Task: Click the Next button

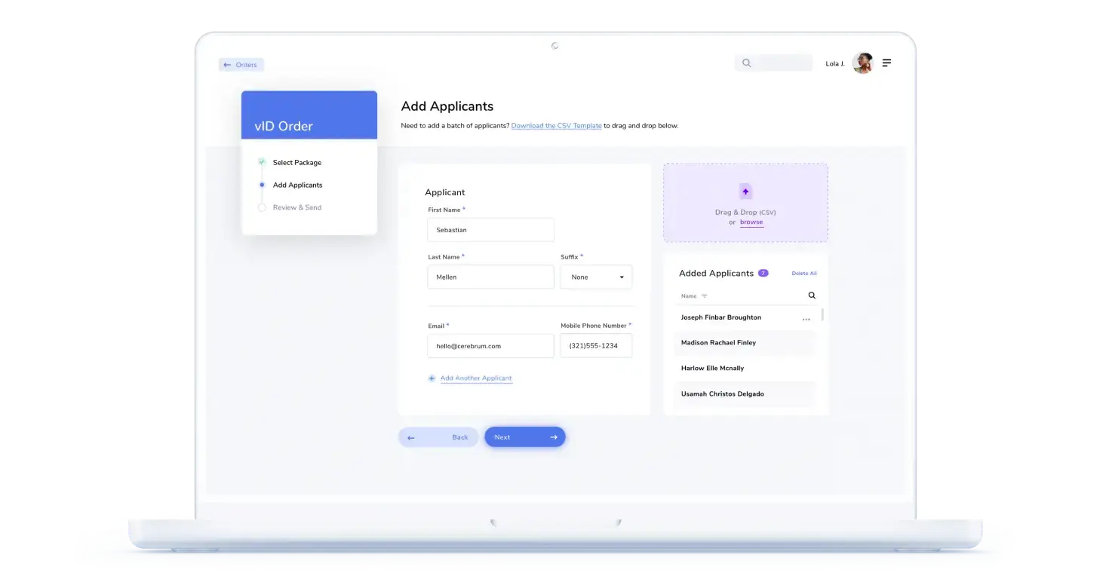Action: pyautogui.click(x=525, y=437)
